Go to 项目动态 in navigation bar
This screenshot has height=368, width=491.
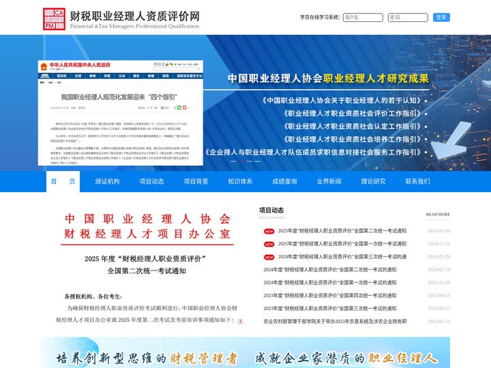(151, 181)
